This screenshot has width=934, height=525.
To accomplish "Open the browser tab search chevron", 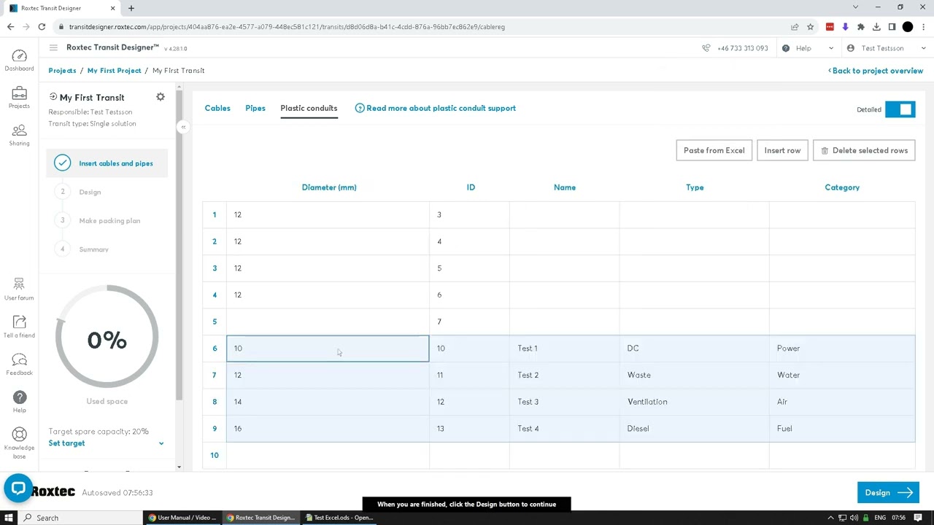I will tap(855, 7).
